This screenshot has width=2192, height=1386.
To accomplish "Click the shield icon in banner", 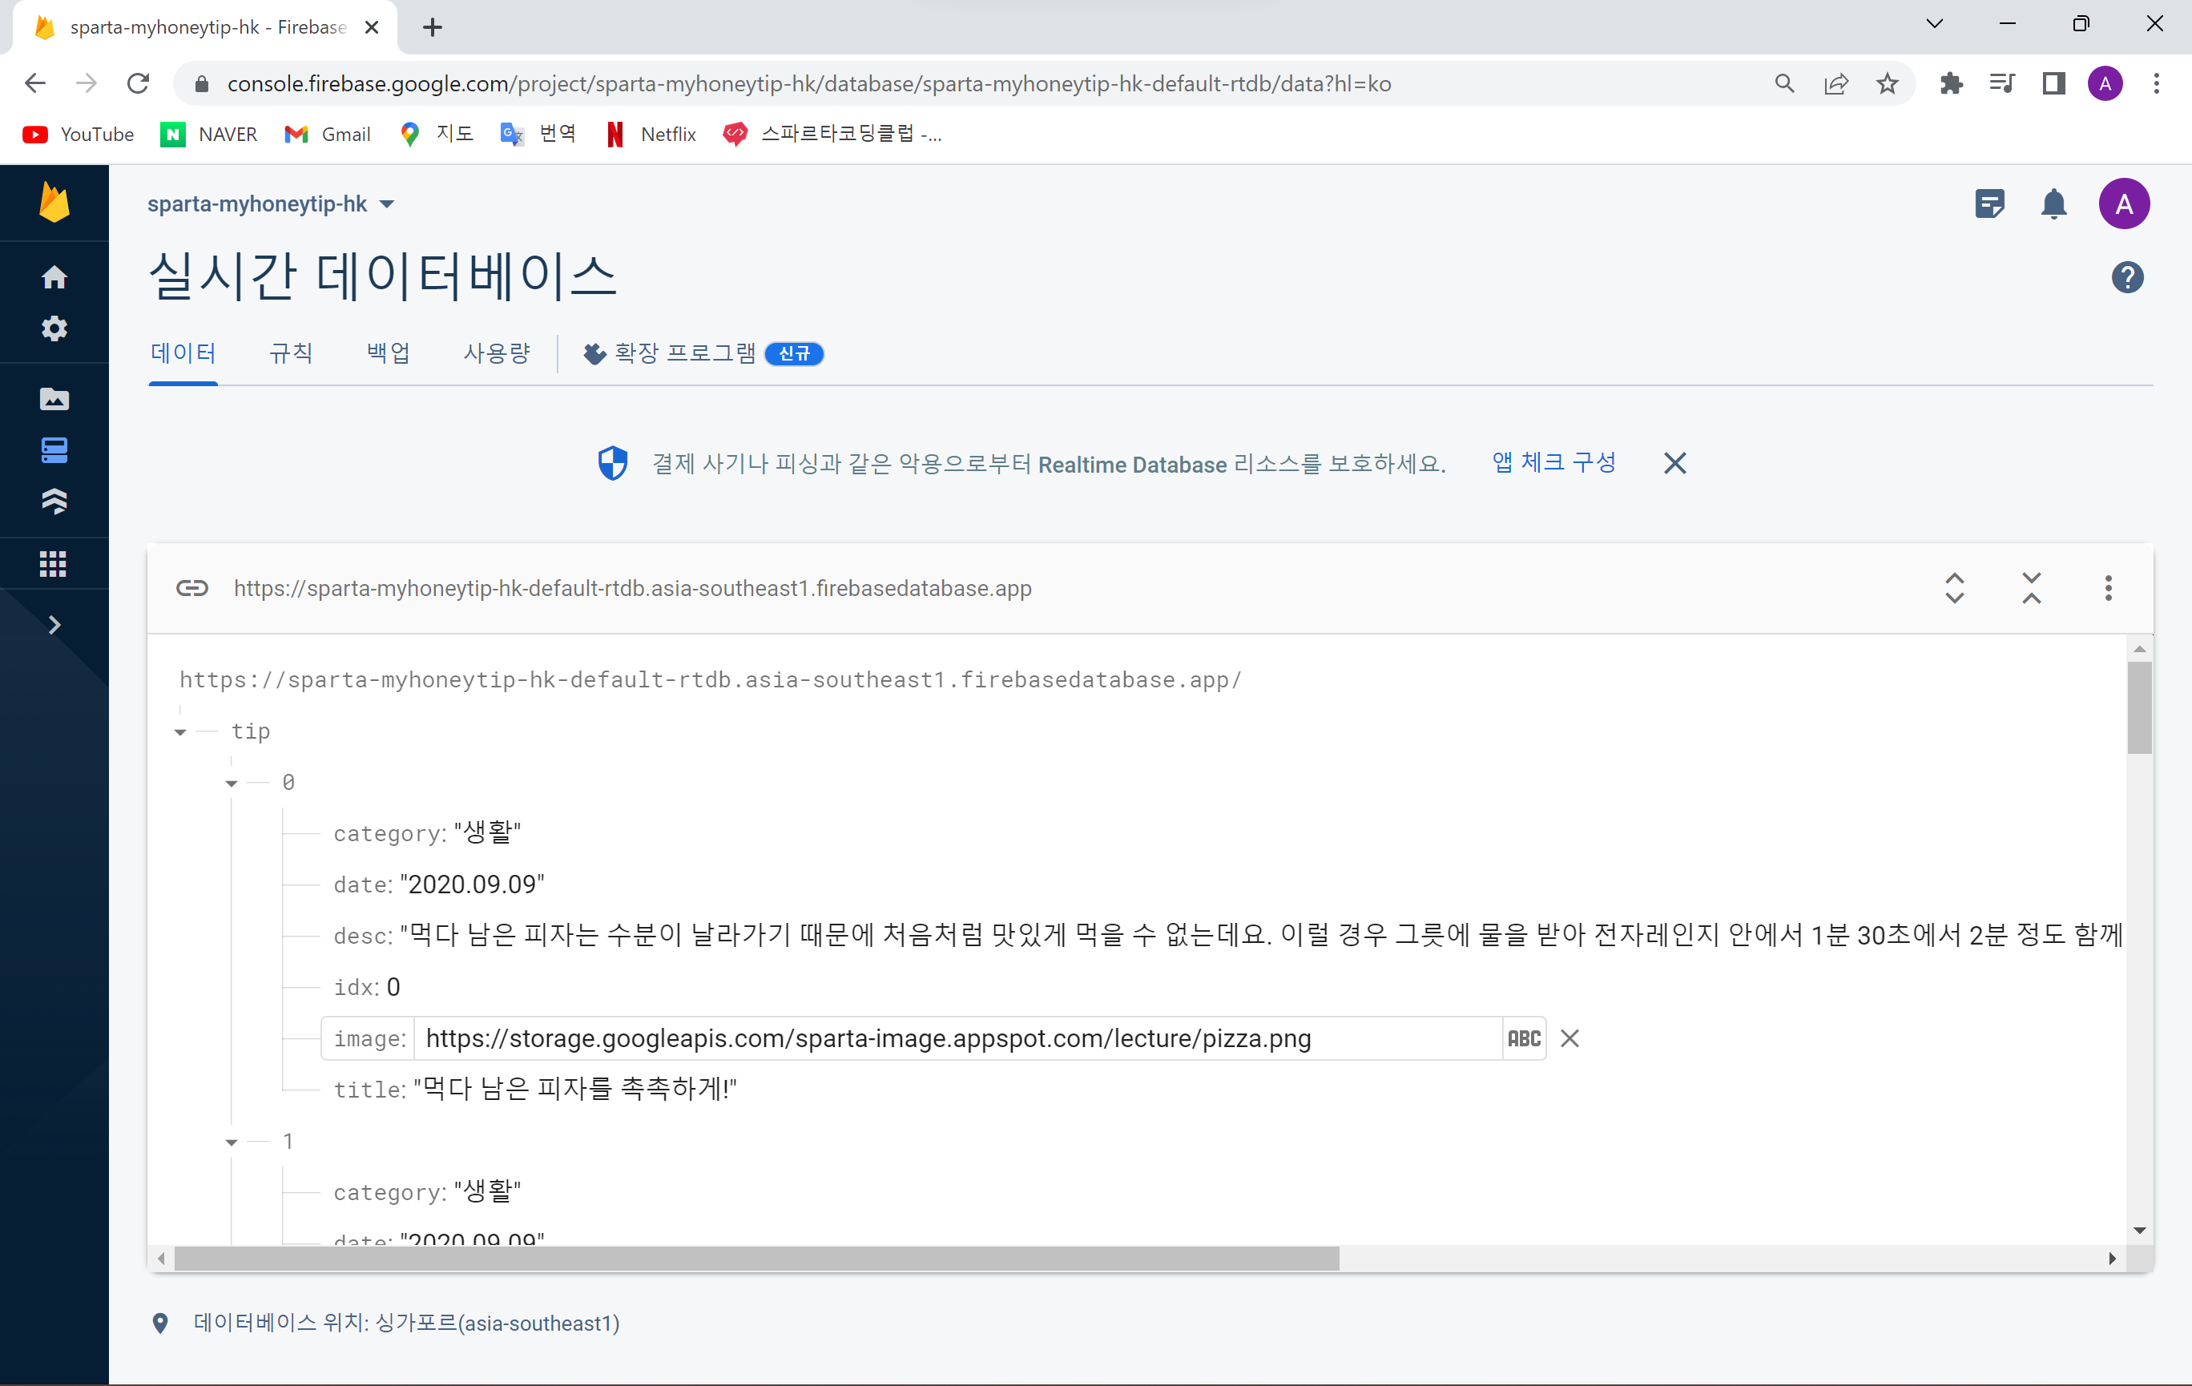I will 613,463.
